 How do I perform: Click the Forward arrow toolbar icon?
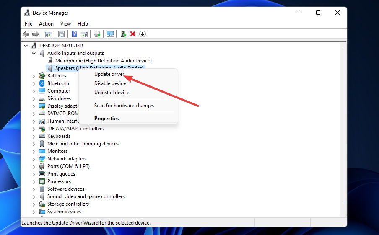point(36,34)
